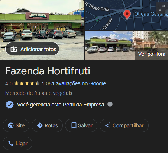Viewport: 168px width, 153px height.
Task: Click the phone icon for Ligar
Action: click(x=11, y=143)
